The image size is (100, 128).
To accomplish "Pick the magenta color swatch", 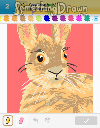I will click(79, 18).
